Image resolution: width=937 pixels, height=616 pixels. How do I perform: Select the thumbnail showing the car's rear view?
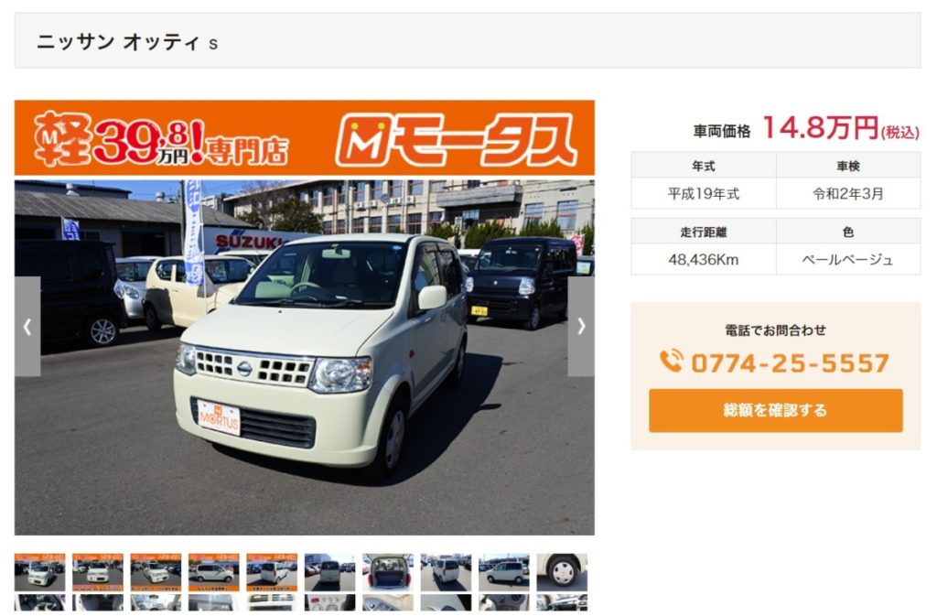(x=329, y=572)
